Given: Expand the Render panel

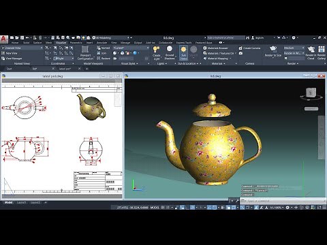Looking at the screenshot, I should click(293, 63).
